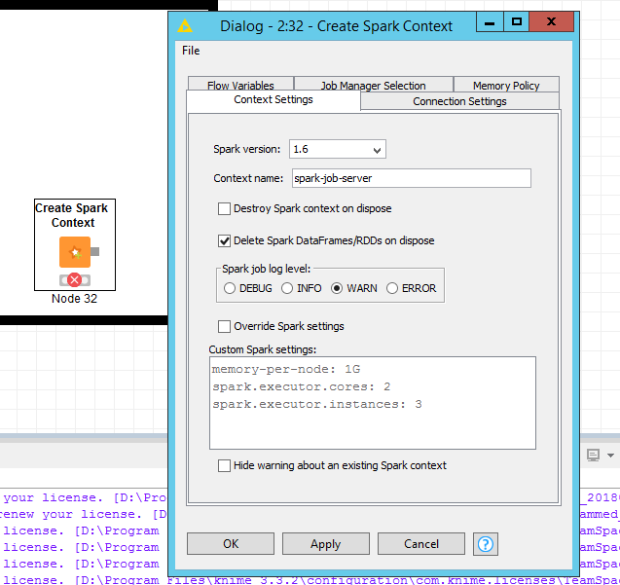Expand the console view dropdown arrow
620x585 pixels.
(610, 456)
